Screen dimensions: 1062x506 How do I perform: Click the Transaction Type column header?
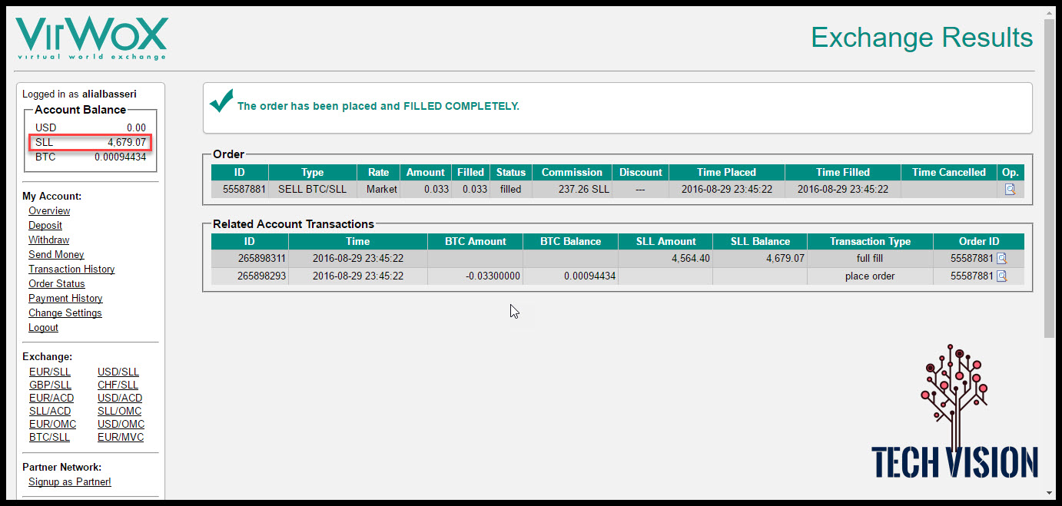coord(870,241)
